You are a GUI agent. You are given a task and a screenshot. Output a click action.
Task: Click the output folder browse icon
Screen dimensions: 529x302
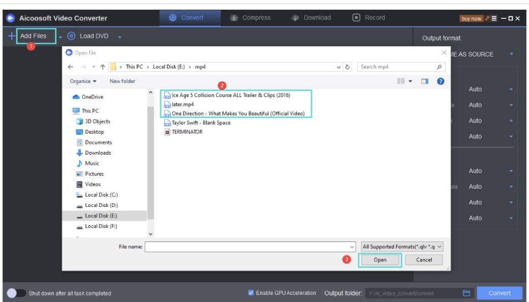click(465, 293)
